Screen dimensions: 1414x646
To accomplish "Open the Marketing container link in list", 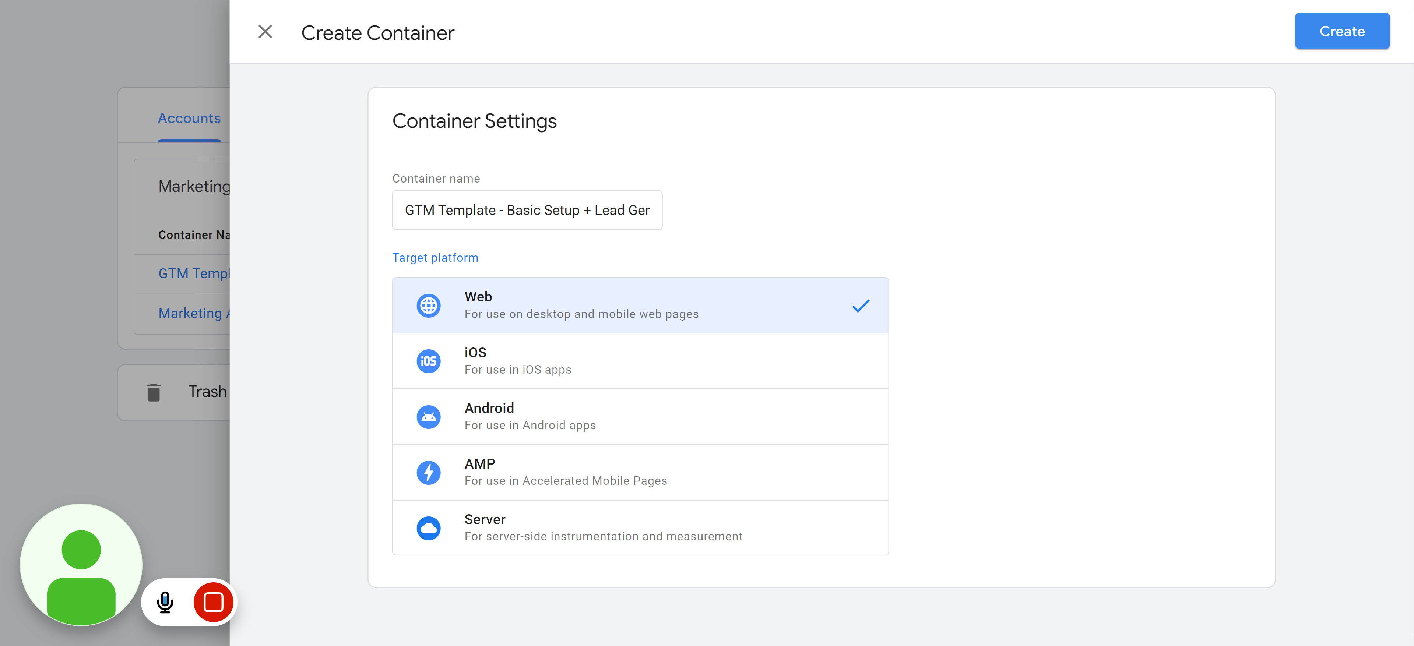I will 194,313.
